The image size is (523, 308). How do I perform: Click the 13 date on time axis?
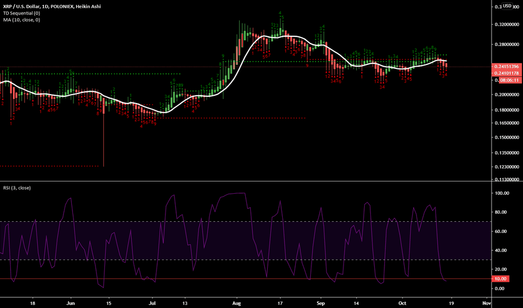(185, 304)
